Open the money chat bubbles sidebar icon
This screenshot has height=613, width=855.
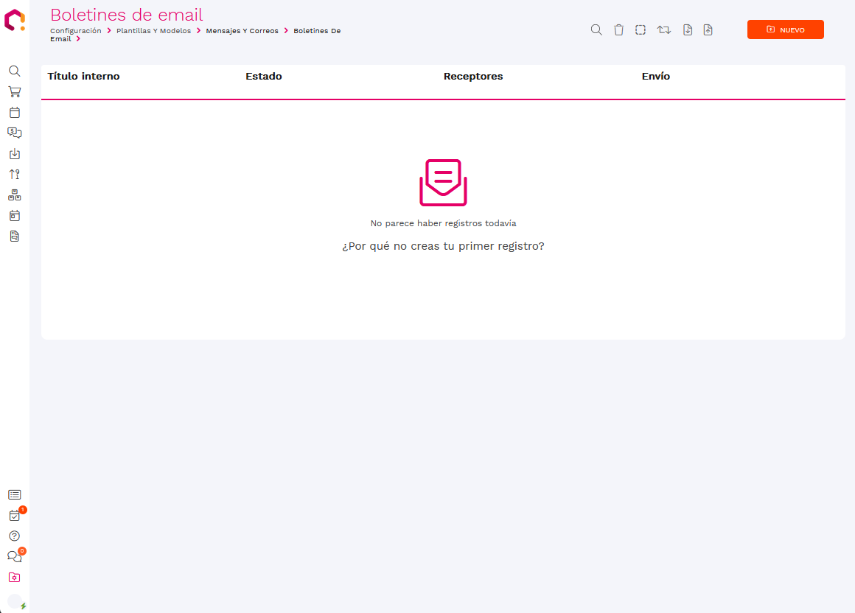14,133
